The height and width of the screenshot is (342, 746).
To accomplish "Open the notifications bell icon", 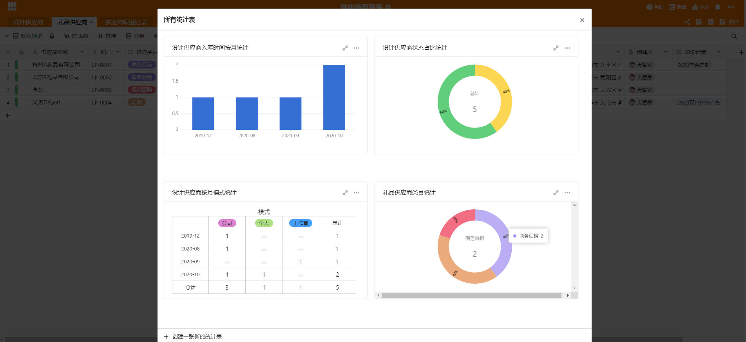I will point(718,7).
